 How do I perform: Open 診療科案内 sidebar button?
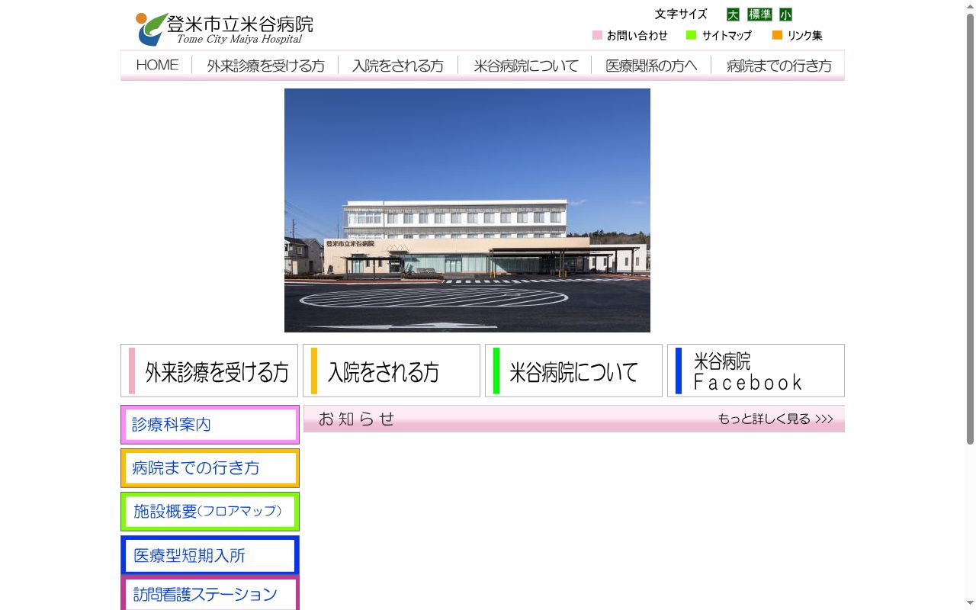pyautogui.click(x=210, y=425)
